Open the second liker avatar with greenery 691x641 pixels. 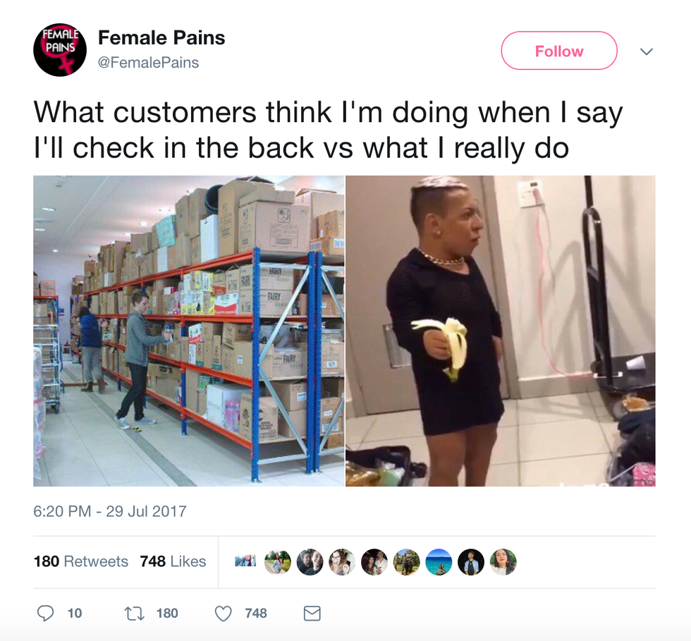[x=278, y=561]
